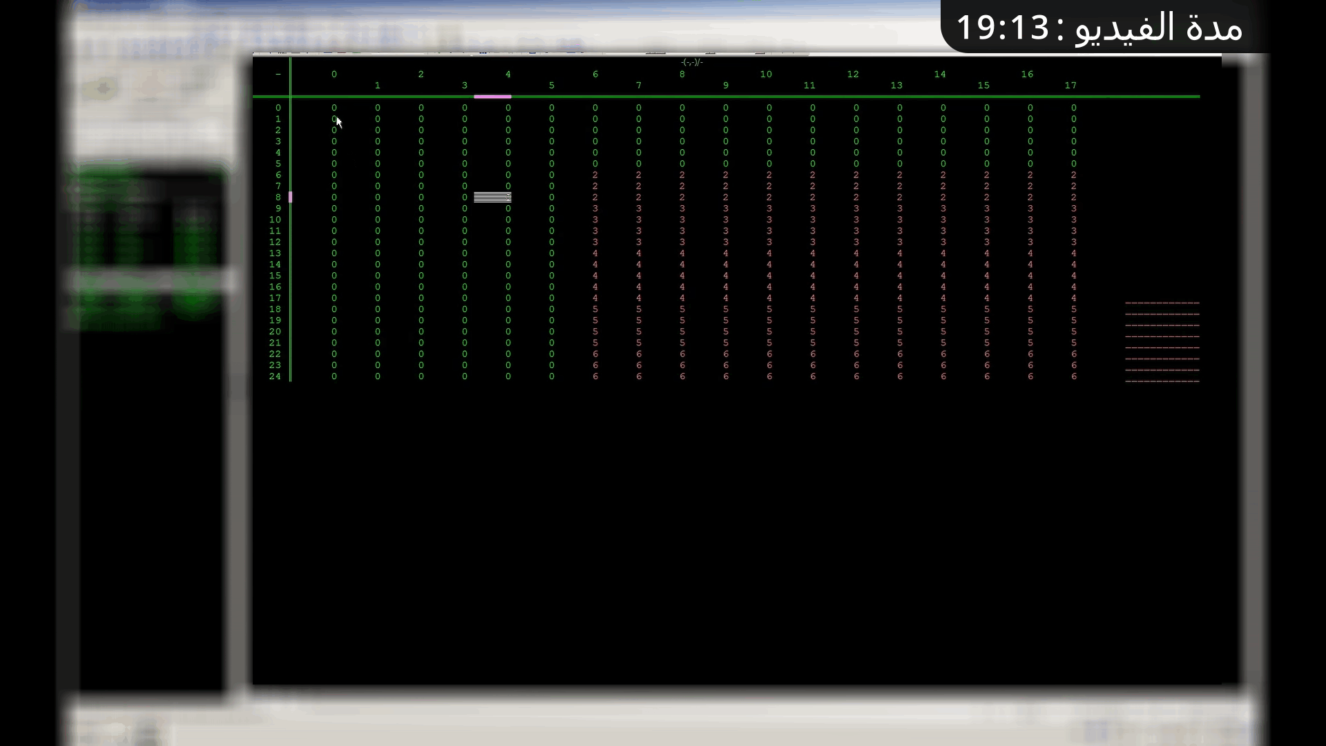The width and height of the screenshot is (1326, 746).
Task: Click the -(-,-)/- coordinate label above the grid
Action: tap(691, 63)
